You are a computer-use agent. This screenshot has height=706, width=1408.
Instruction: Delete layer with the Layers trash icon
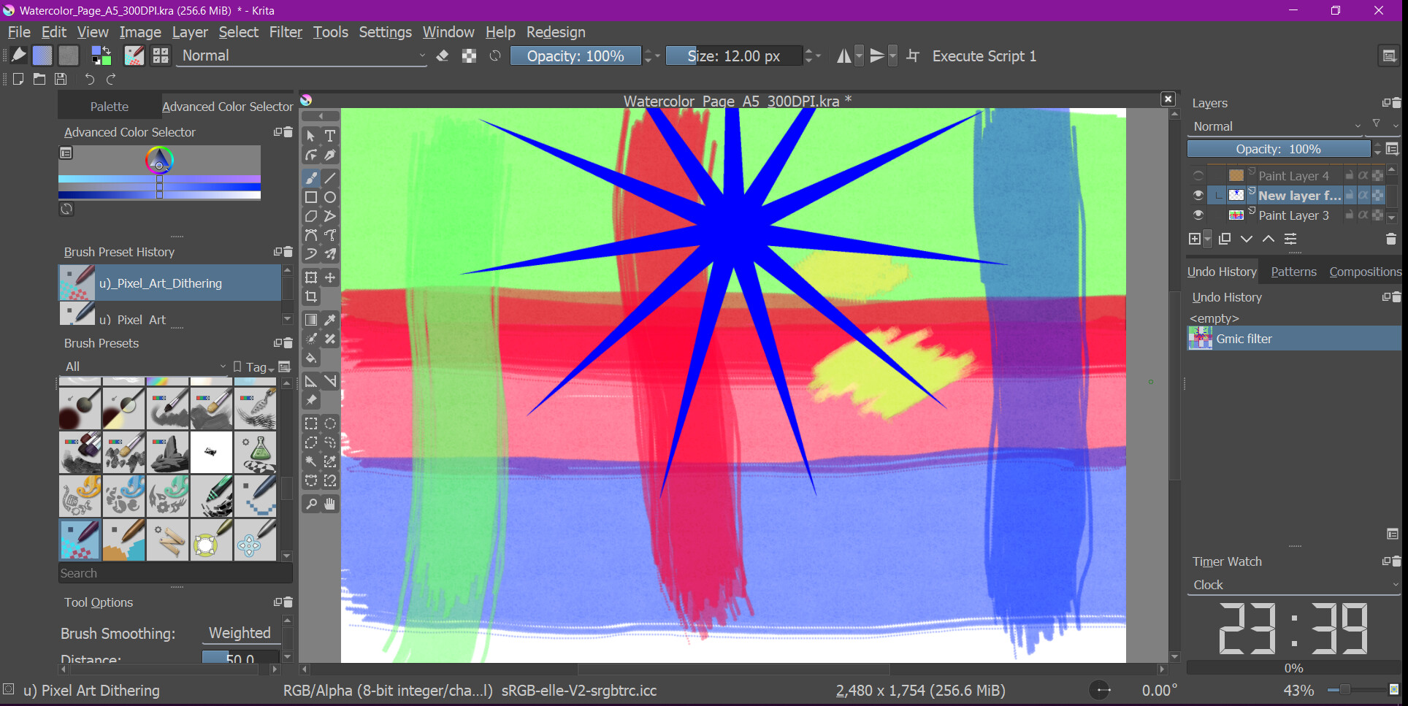[1390, 239]
